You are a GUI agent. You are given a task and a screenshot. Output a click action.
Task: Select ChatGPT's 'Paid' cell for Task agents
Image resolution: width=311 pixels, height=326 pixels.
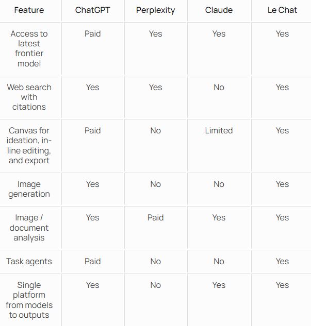(x=92, y=261)
